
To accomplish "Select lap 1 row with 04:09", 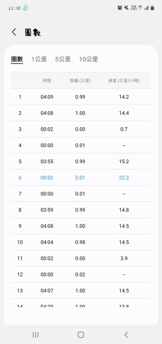I will pyautogui.click(x=81, y=97).
